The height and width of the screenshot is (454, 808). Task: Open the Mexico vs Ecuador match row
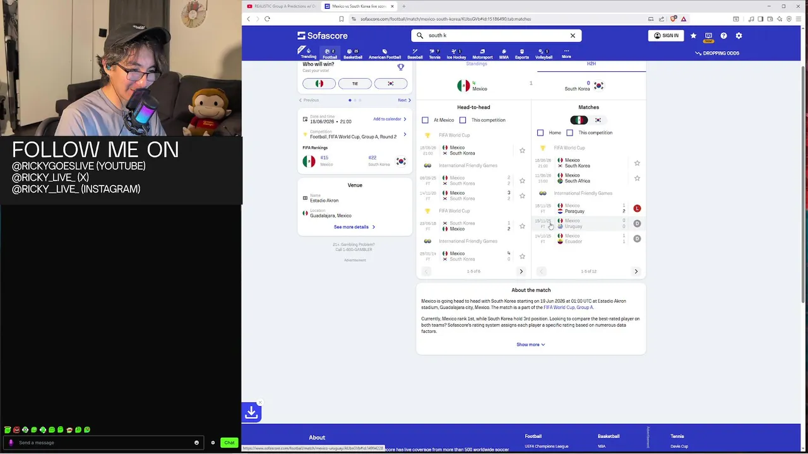(x=588, y=239)
